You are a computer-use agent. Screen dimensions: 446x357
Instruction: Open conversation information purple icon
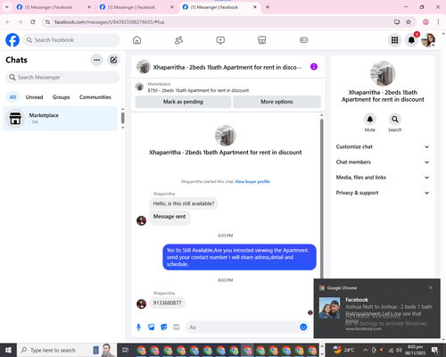[x=314, y=67]
